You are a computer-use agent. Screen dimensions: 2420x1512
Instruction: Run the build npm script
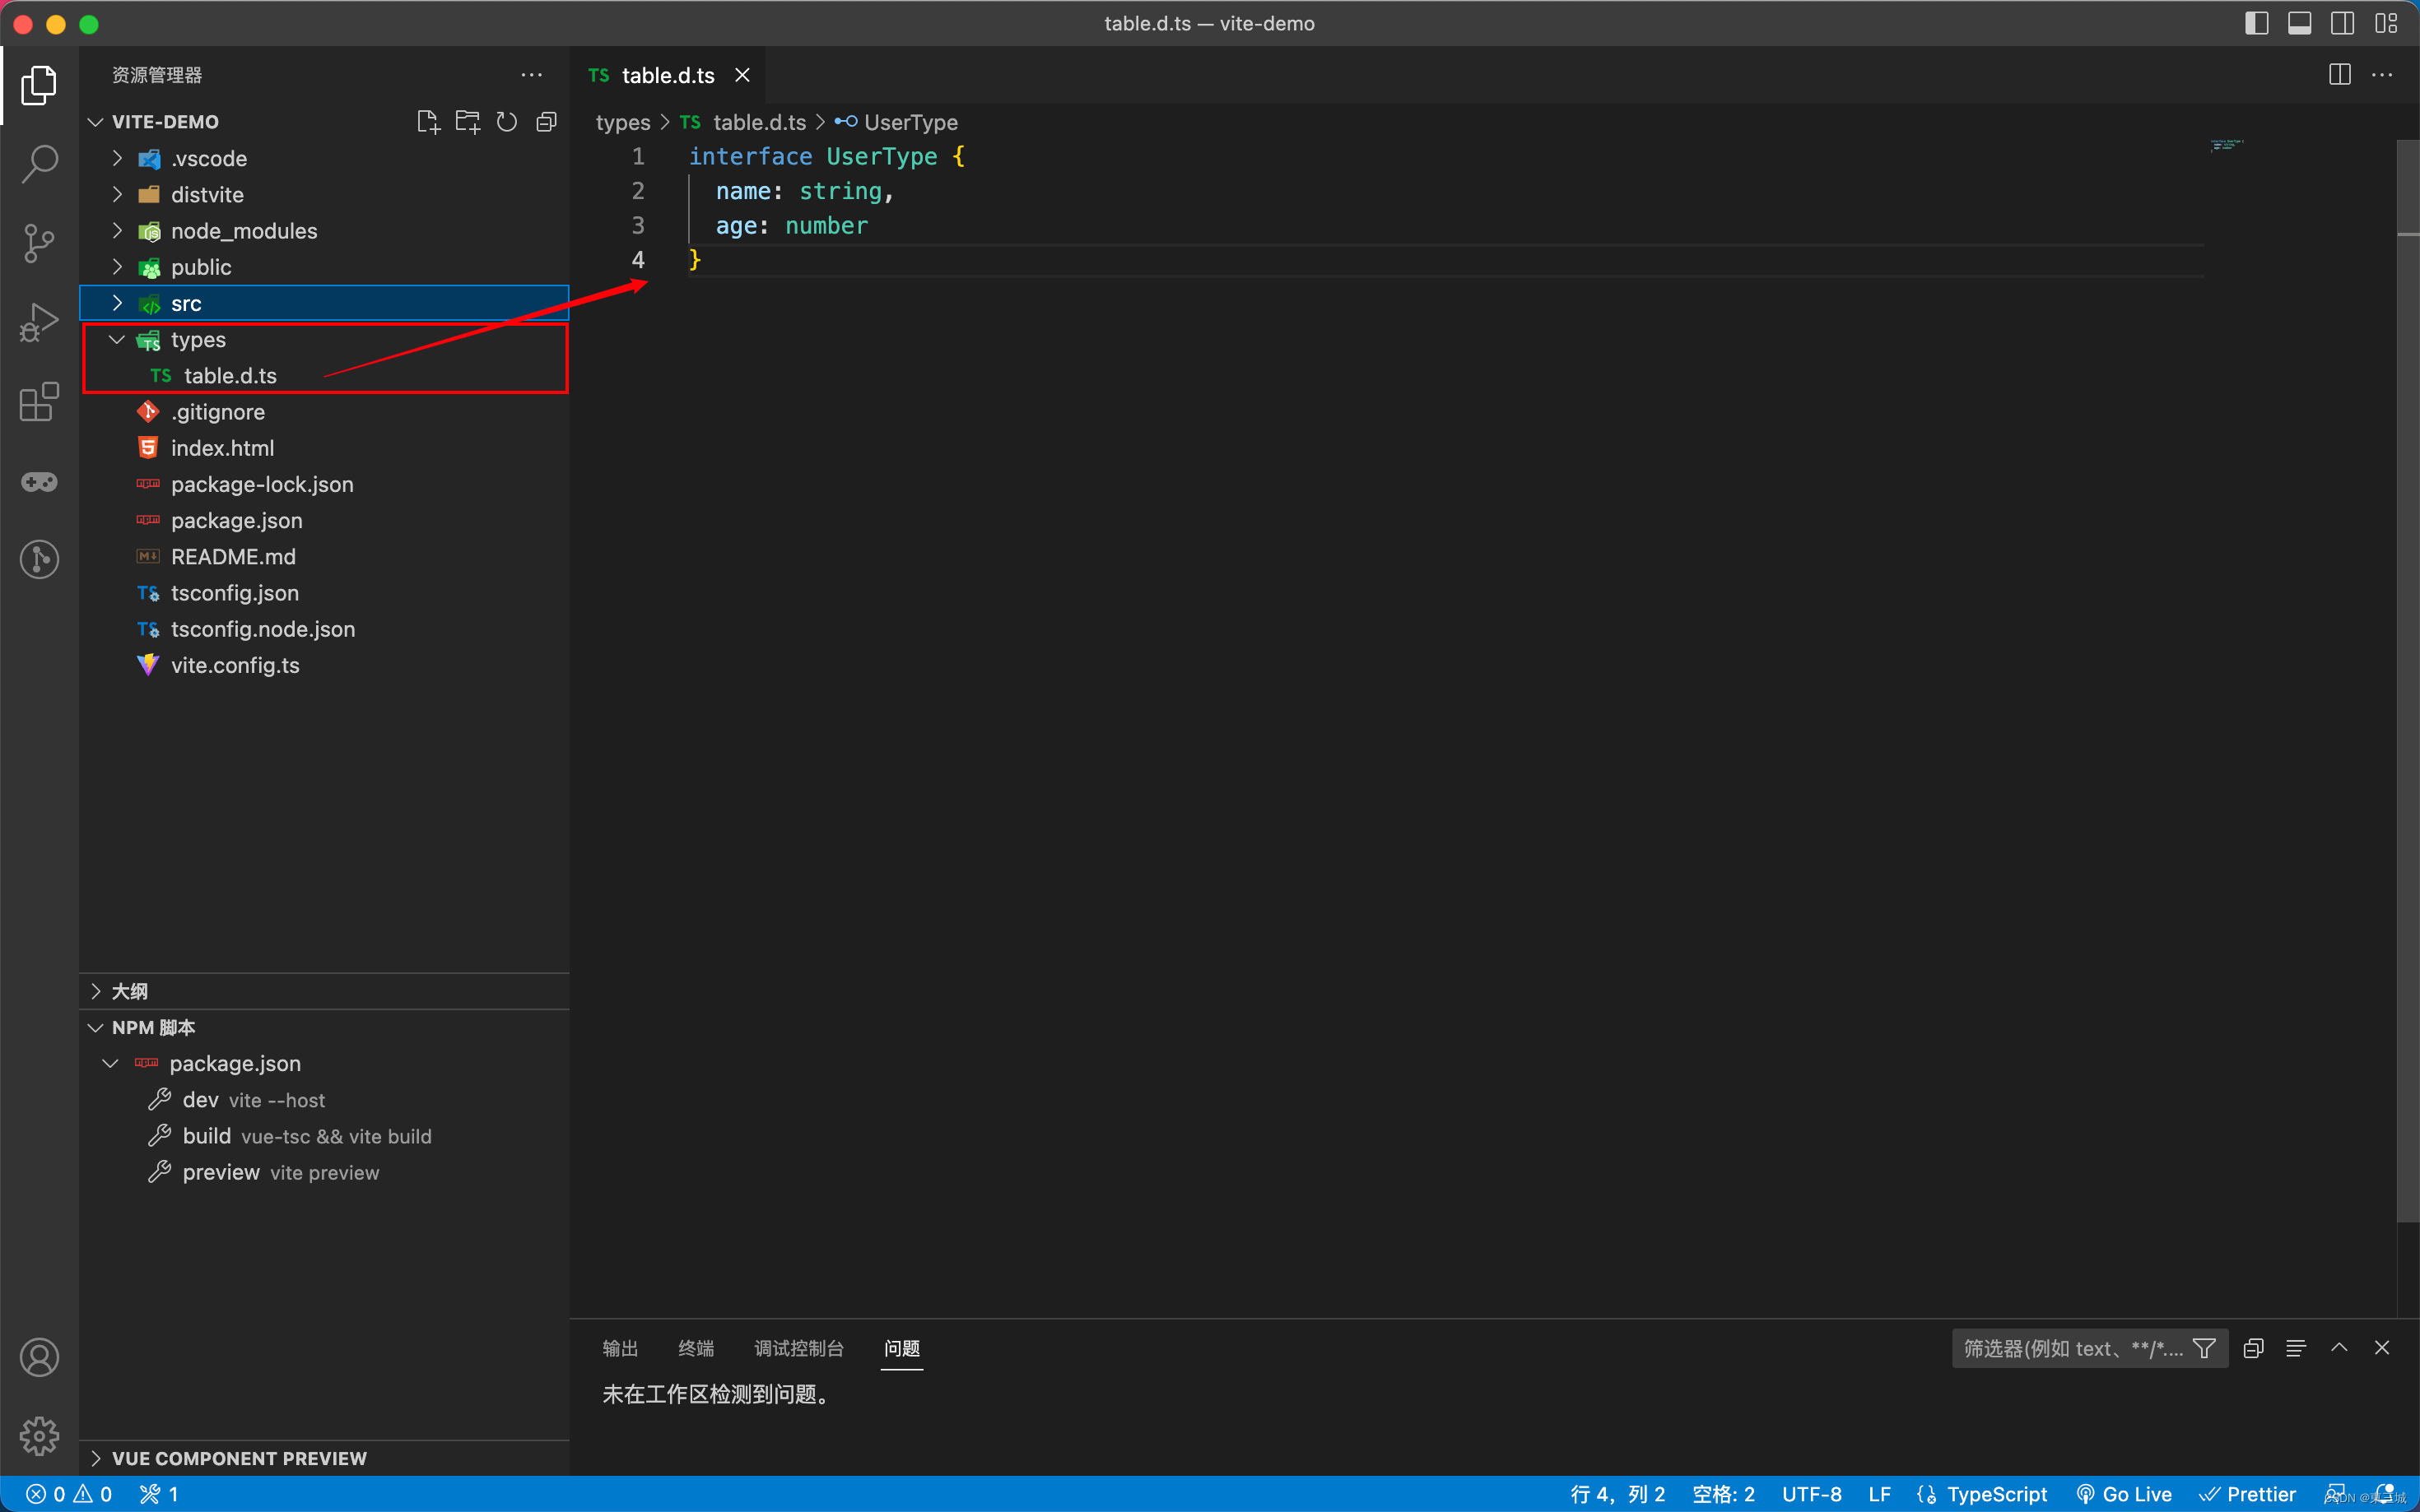[324, 1136]
